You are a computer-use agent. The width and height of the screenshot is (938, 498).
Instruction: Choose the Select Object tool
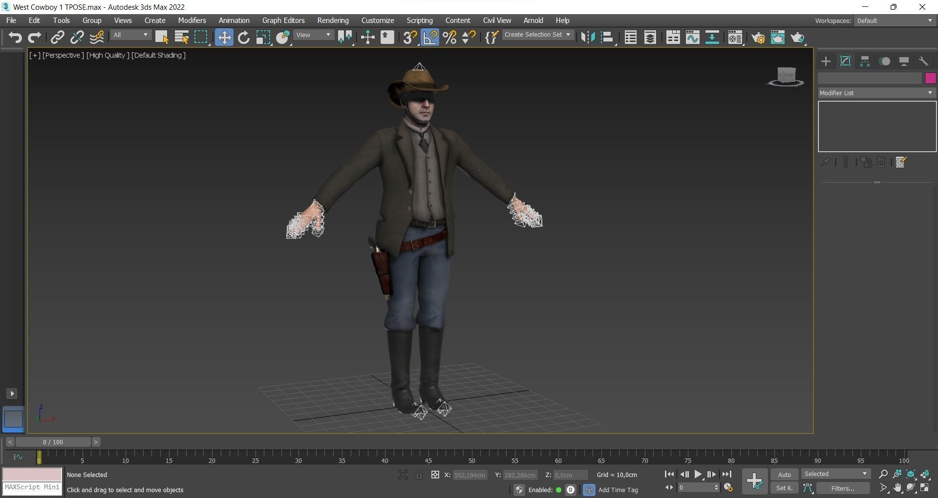tap(162, 38)
